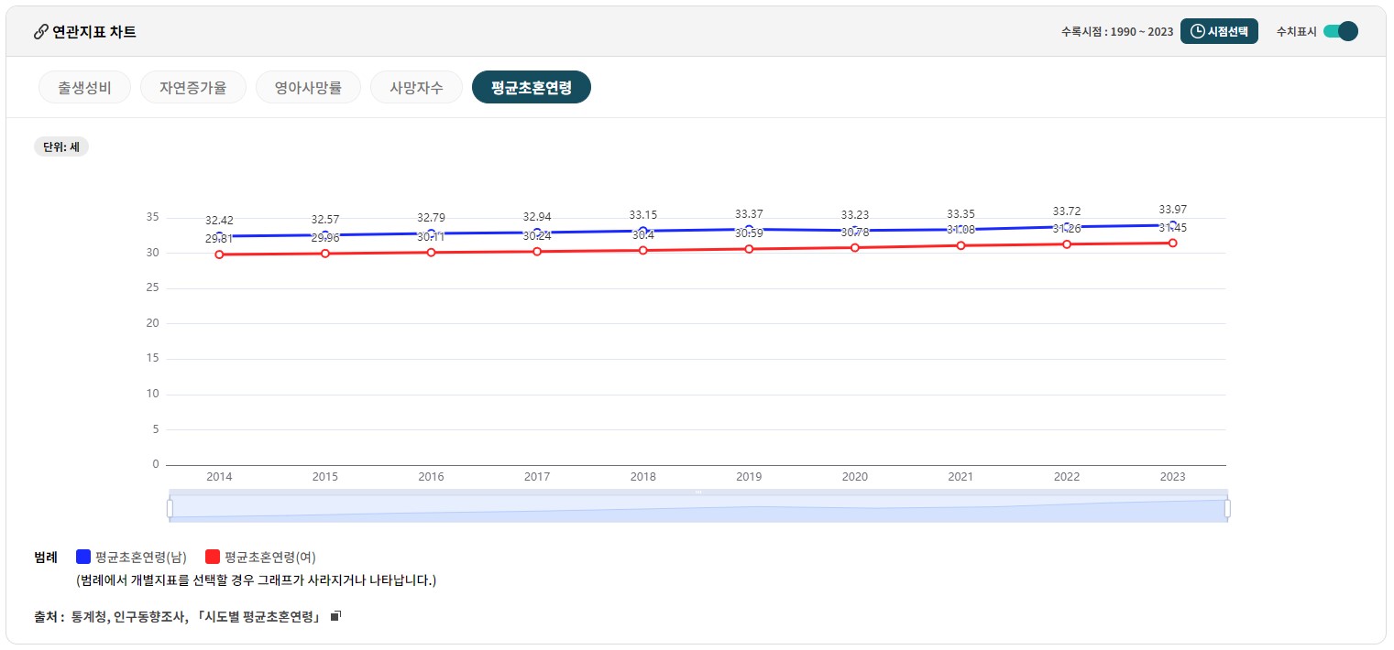Click the middle of the timeline range bar
This screenshot has height=650, width=1394.
click(x=697, y=507)
